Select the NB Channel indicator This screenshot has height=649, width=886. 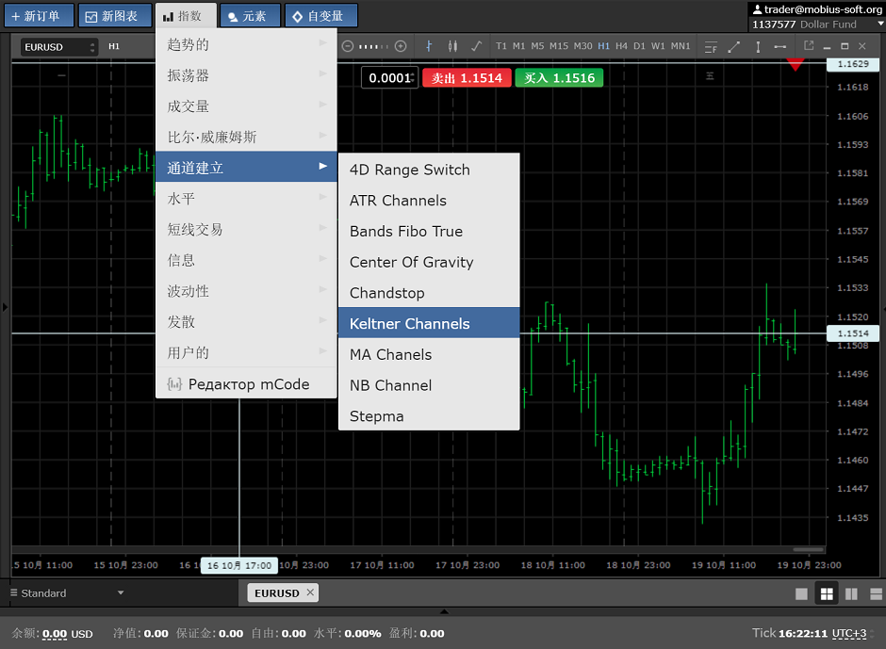coord(429,385)
